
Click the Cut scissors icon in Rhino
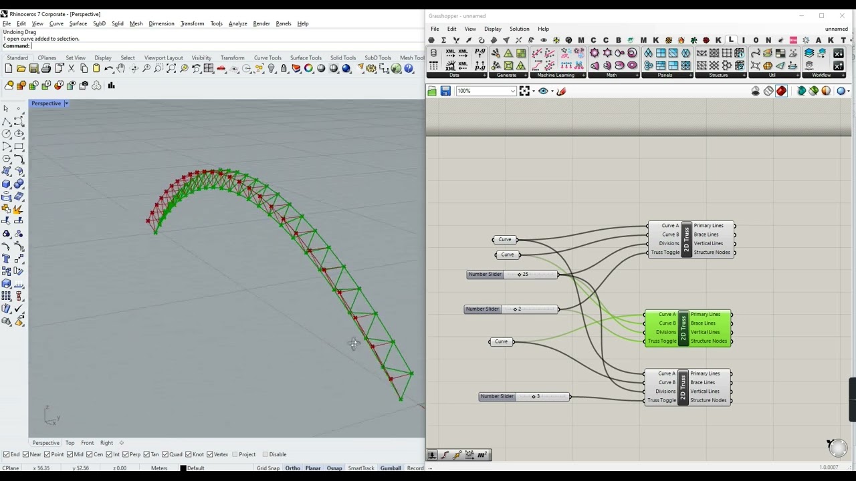(x=71, y=68)
